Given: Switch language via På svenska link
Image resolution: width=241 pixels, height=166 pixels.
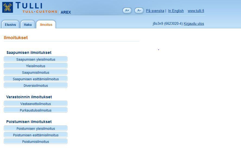Looking at the screenshot, I should (155, 11).
